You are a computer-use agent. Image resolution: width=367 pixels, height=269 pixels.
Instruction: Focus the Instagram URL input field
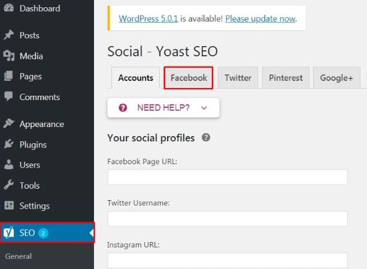click(x=228, y=260)
